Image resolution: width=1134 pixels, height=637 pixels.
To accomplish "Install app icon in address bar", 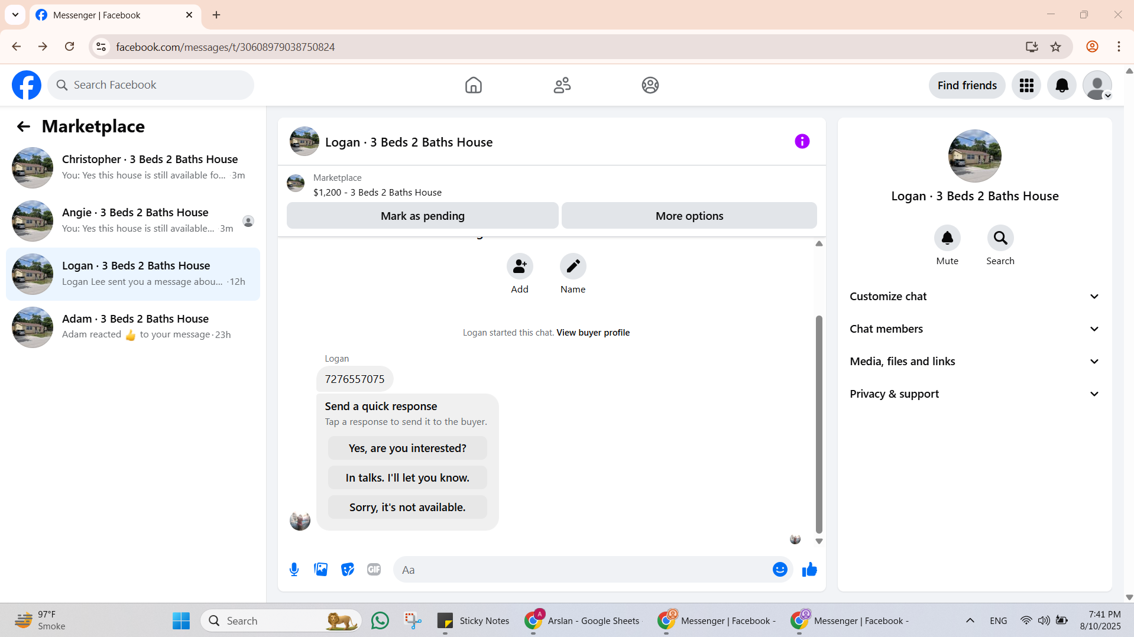I will coord(1032,47).
